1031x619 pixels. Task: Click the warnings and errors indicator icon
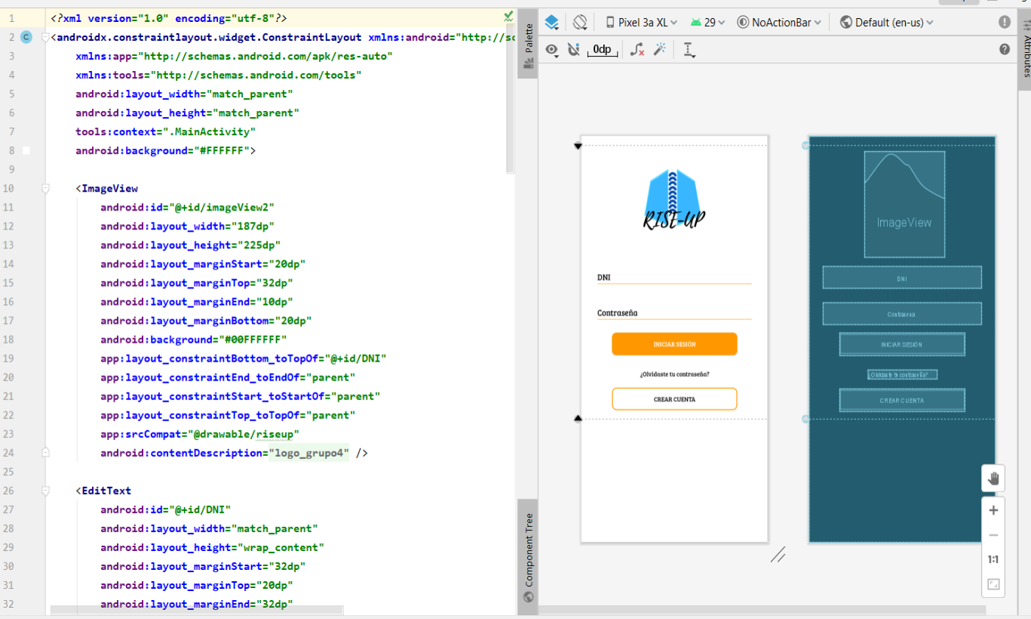pyautogui.click(x=1005, y=23)
